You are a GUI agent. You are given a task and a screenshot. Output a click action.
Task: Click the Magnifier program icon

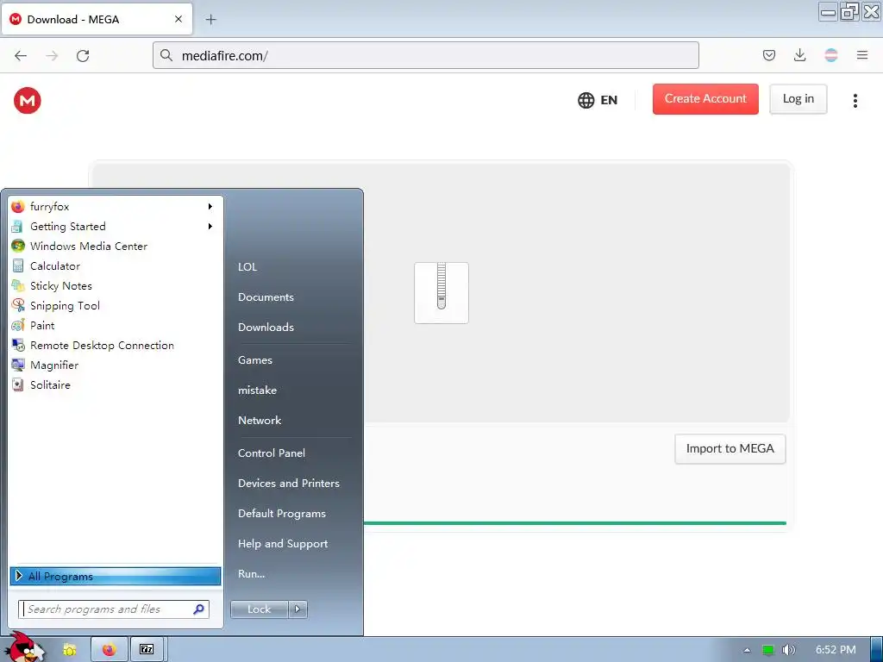[x=18, y=365]
